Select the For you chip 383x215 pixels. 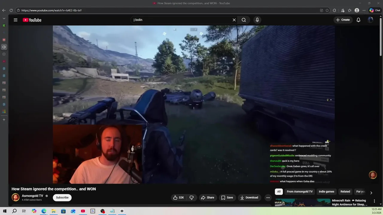pyautogui.click(x=360, y=192)
